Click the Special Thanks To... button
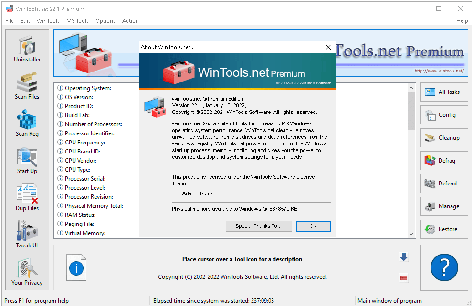 pos(259,226)
